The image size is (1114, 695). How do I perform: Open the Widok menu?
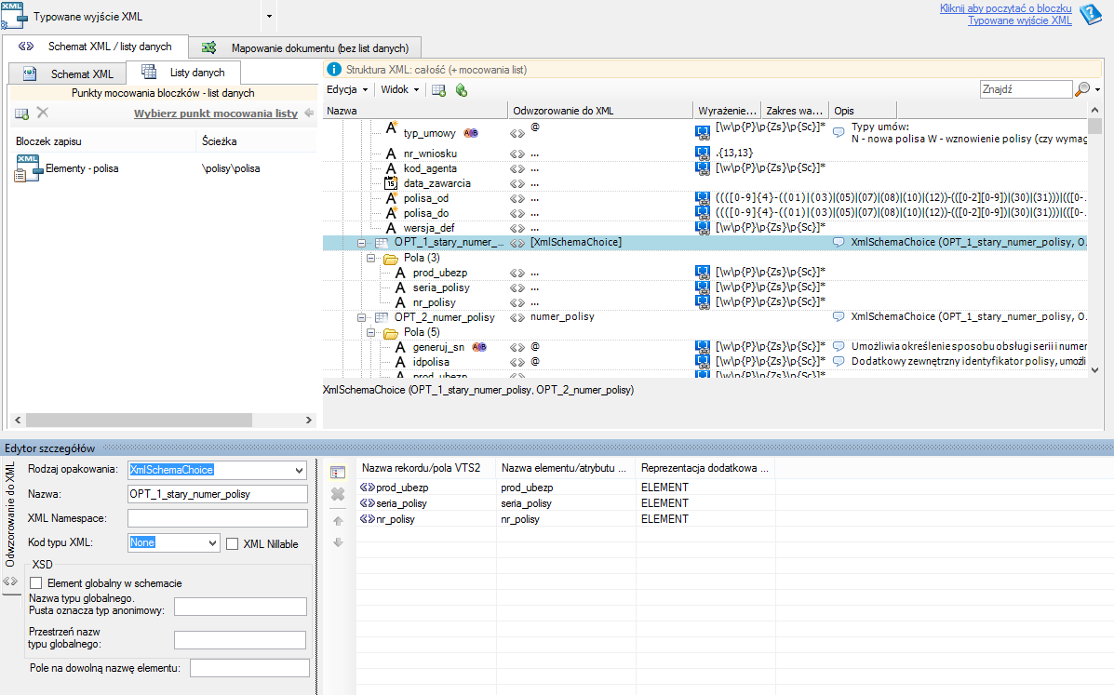point(400,89)
